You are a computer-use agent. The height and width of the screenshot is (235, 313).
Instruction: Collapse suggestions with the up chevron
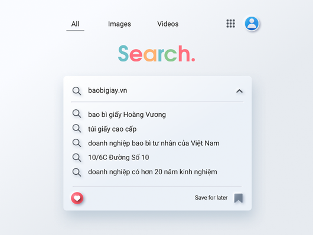[239, 91]
